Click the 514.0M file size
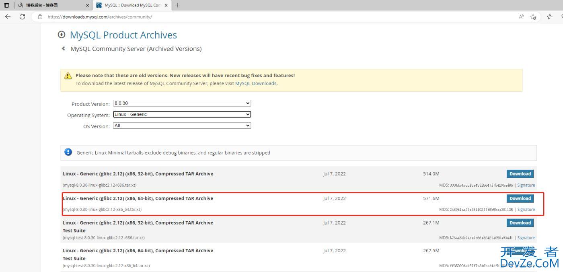 (x=431, y=174)
